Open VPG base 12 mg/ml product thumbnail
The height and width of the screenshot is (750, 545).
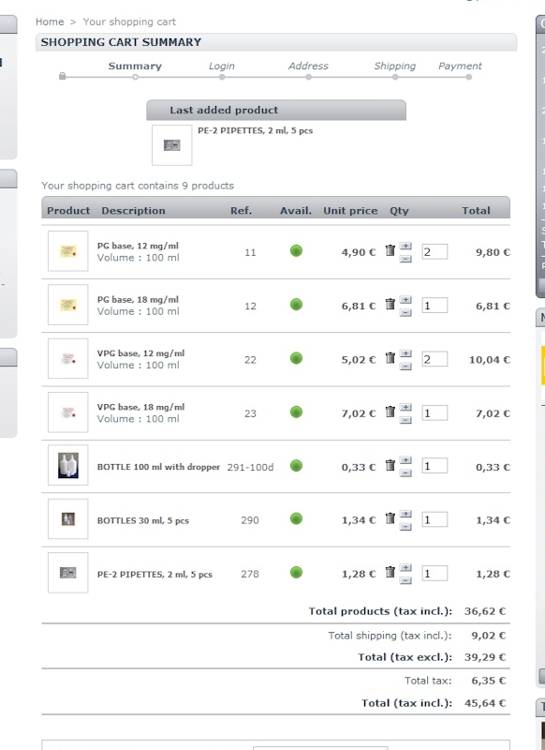67,358
